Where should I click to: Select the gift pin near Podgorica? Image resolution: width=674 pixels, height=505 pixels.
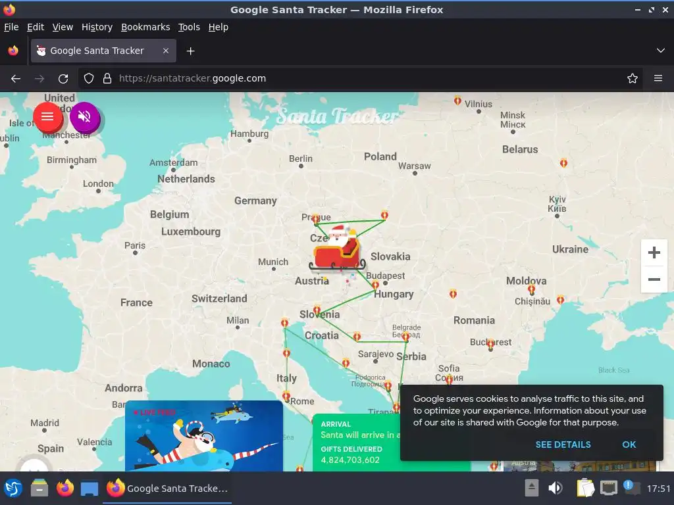tap(388, 385)
